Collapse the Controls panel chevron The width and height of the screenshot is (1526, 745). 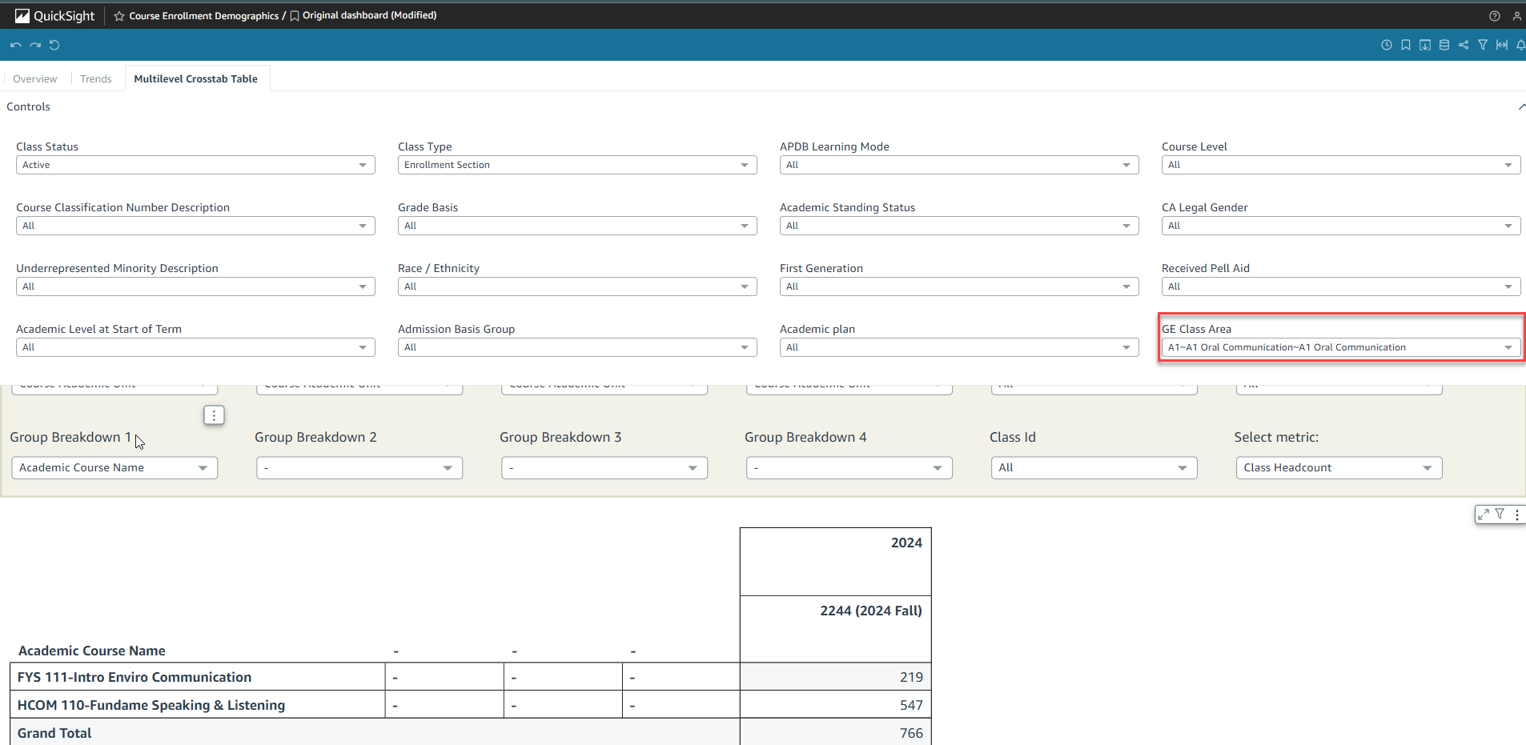[x=1521, y=106]
